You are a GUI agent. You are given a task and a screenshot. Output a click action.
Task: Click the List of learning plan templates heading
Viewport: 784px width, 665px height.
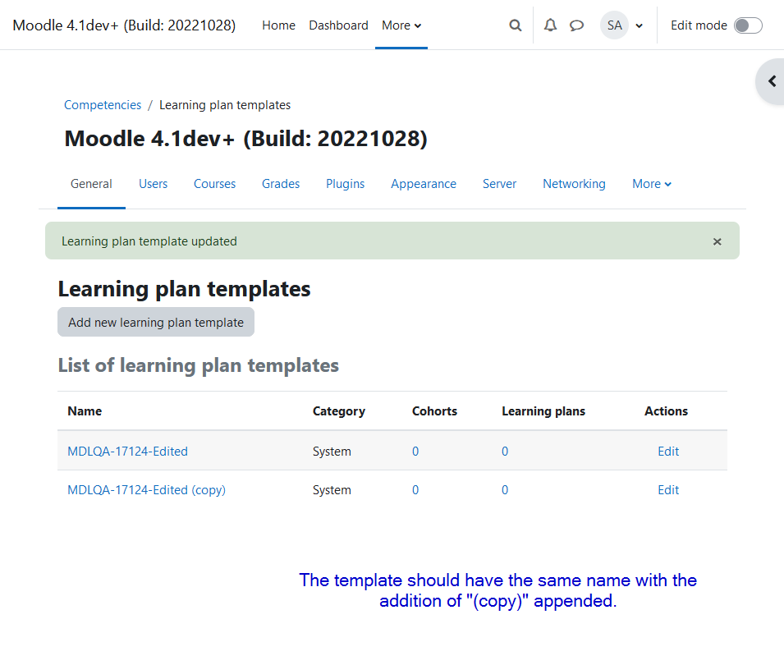(198, 365)
